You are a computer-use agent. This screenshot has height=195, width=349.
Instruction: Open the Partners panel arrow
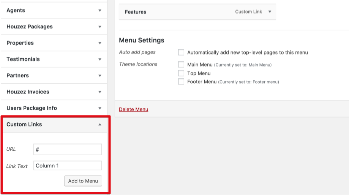[100, 76]
